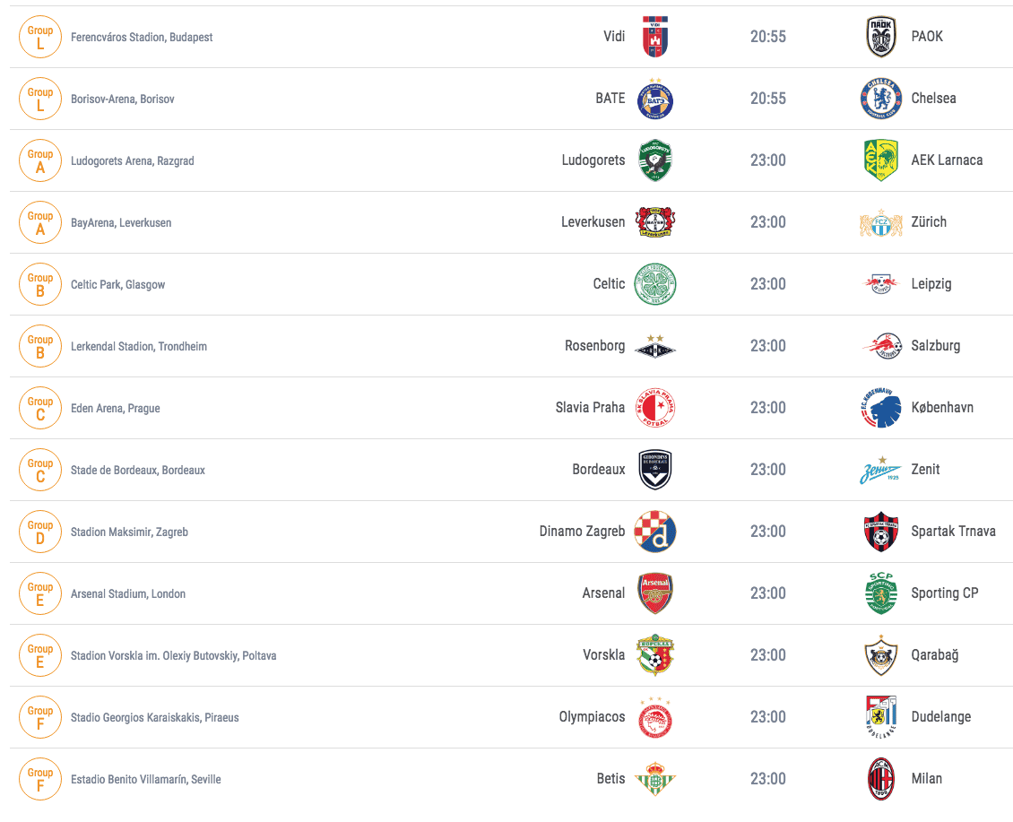1013x822 pixels.
Task: Click the Milan club crest
Action: [880, 779]
